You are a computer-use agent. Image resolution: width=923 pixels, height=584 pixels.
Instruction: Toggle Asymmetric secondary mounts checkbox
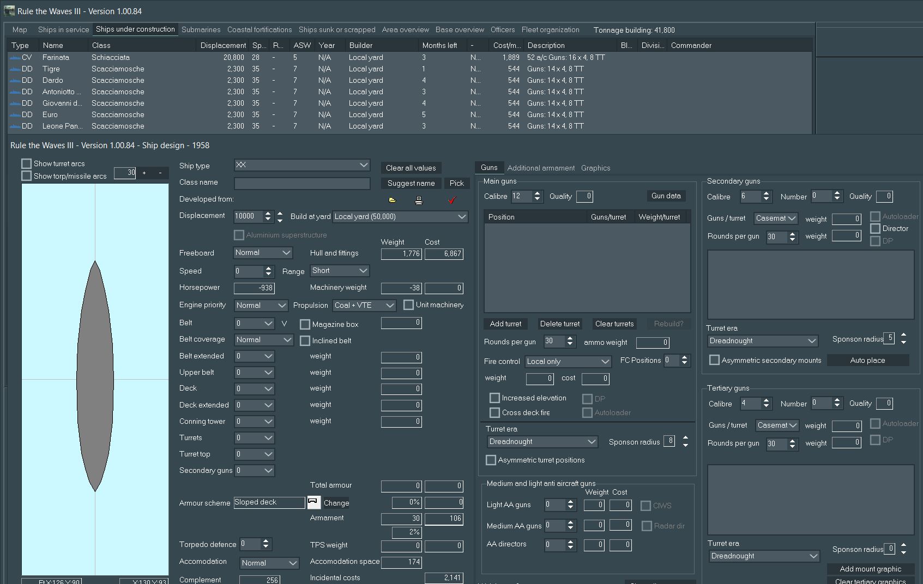(714, 360)
